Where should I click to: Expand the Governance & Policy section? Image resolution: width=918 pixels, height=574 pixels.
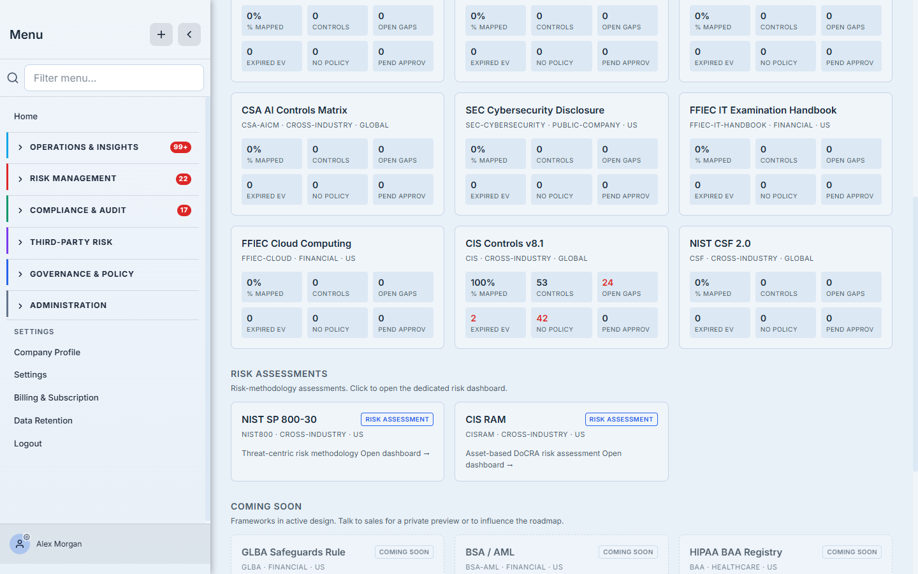(103, 274)
